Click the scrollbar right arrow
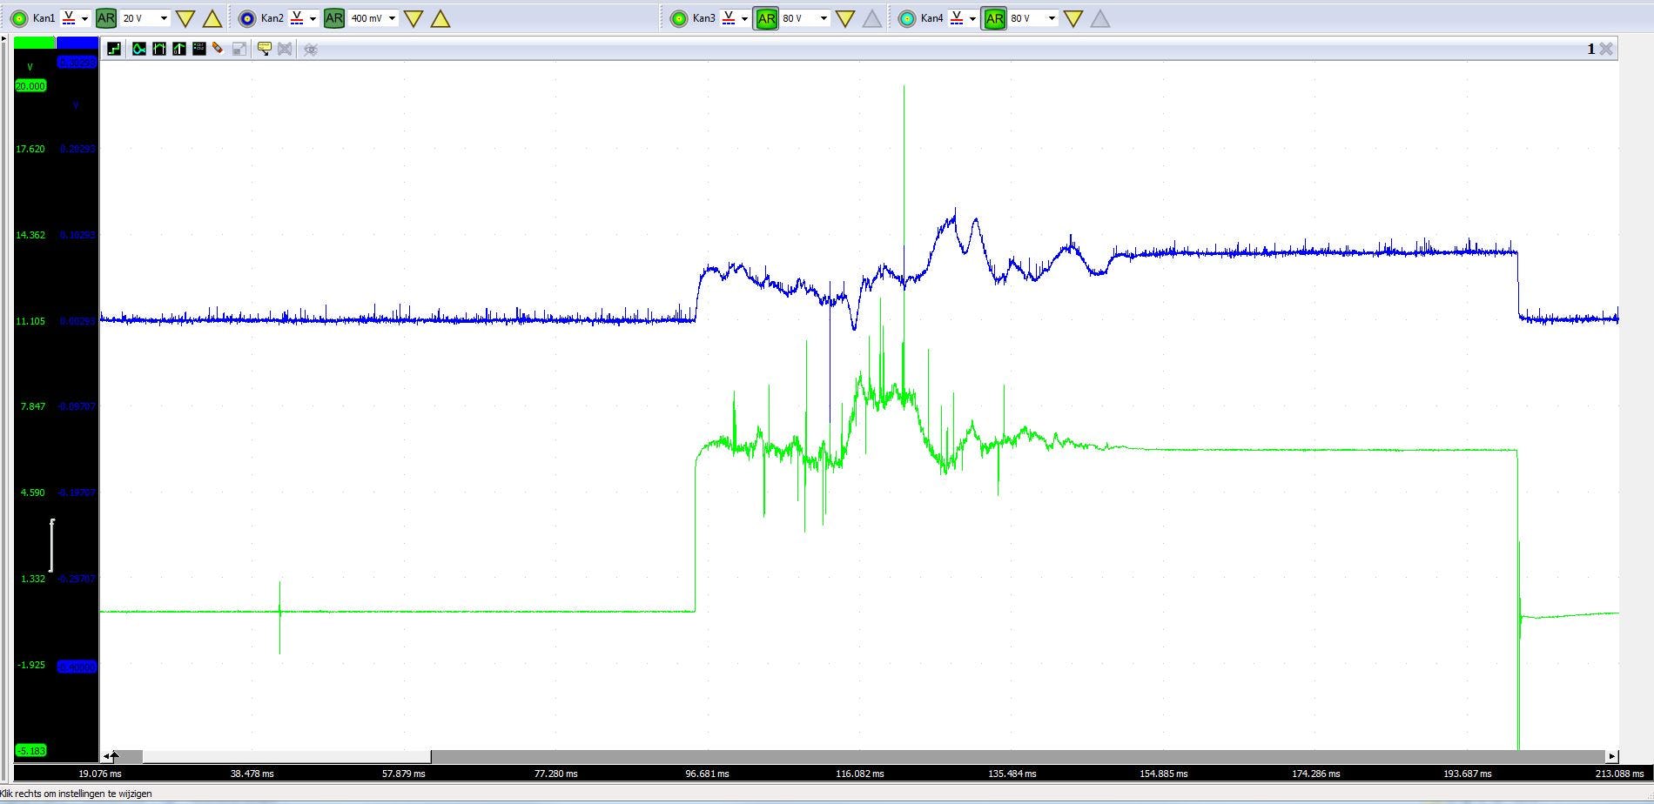1654x804 pixels. click(1611, 756)
